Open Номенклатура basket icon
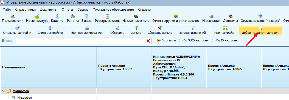The height and width of the screenshot is (100, 289). (x=37, y=19)
